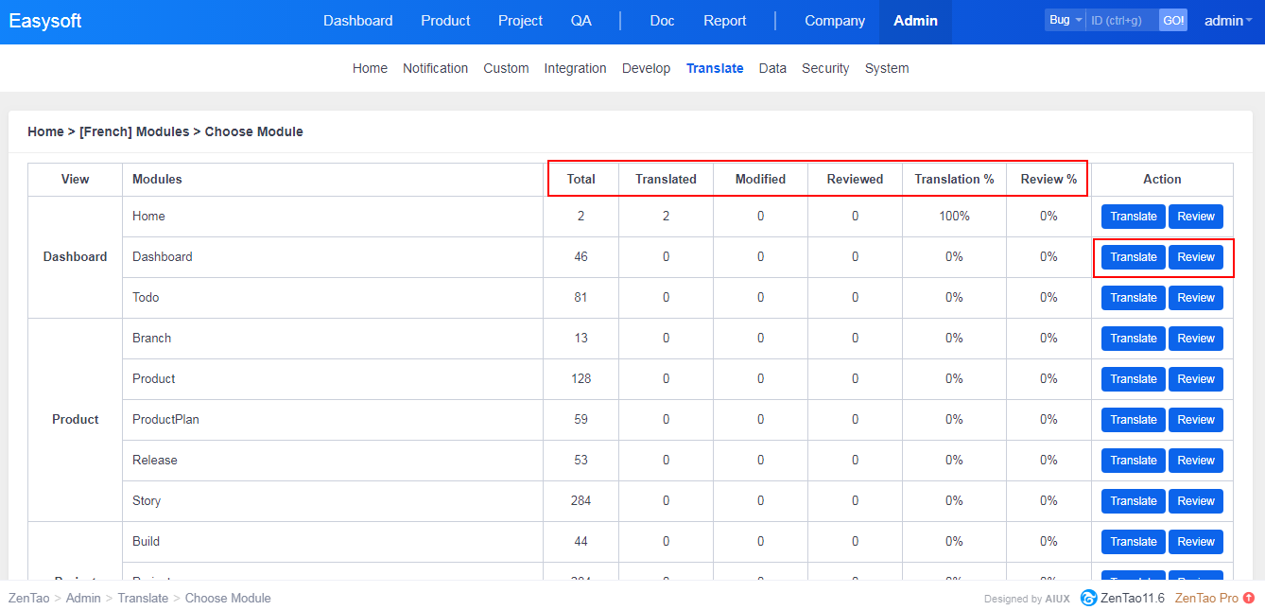Review the Dashboard module

point(1195,257)
